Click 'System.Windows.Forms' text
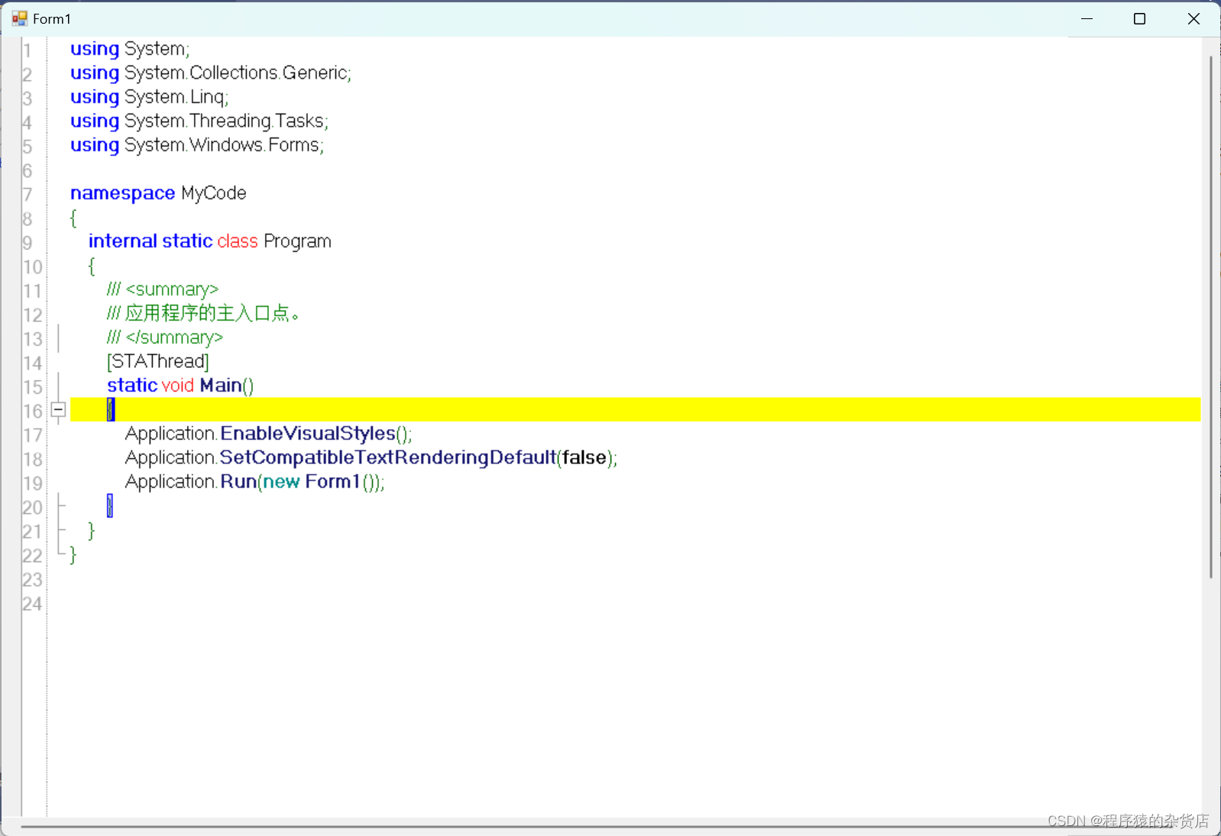The image size is (1221, 836). pyautogui.click(x=222, y=145)
